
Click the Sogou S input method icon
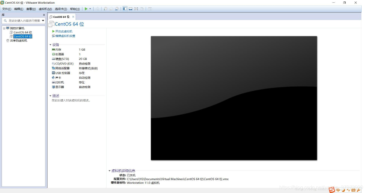pyautogui.click(x=332, y=190)
